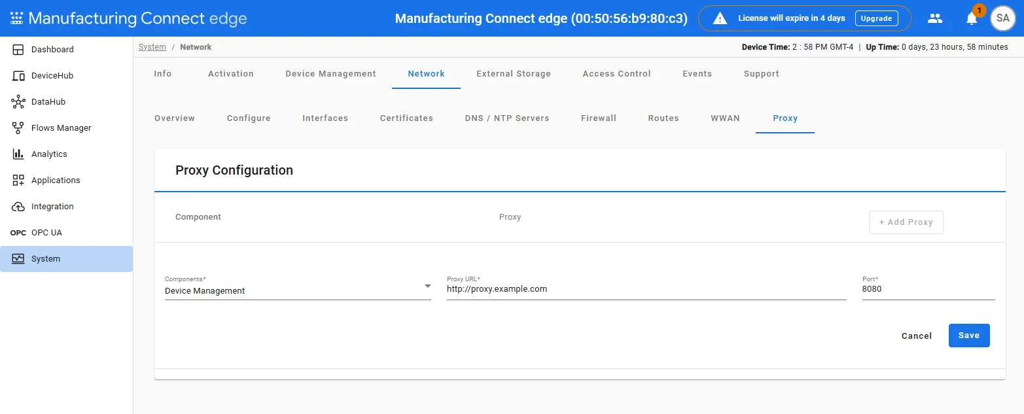Click the Integration cloud icon
The image size is (1024, 414).
coord(18,207)
